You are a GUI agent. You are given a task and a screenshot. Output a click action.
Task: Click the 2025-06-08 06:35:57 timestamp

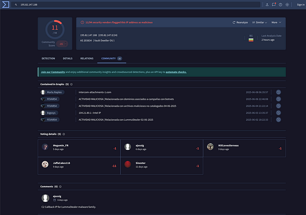(257, 92)
